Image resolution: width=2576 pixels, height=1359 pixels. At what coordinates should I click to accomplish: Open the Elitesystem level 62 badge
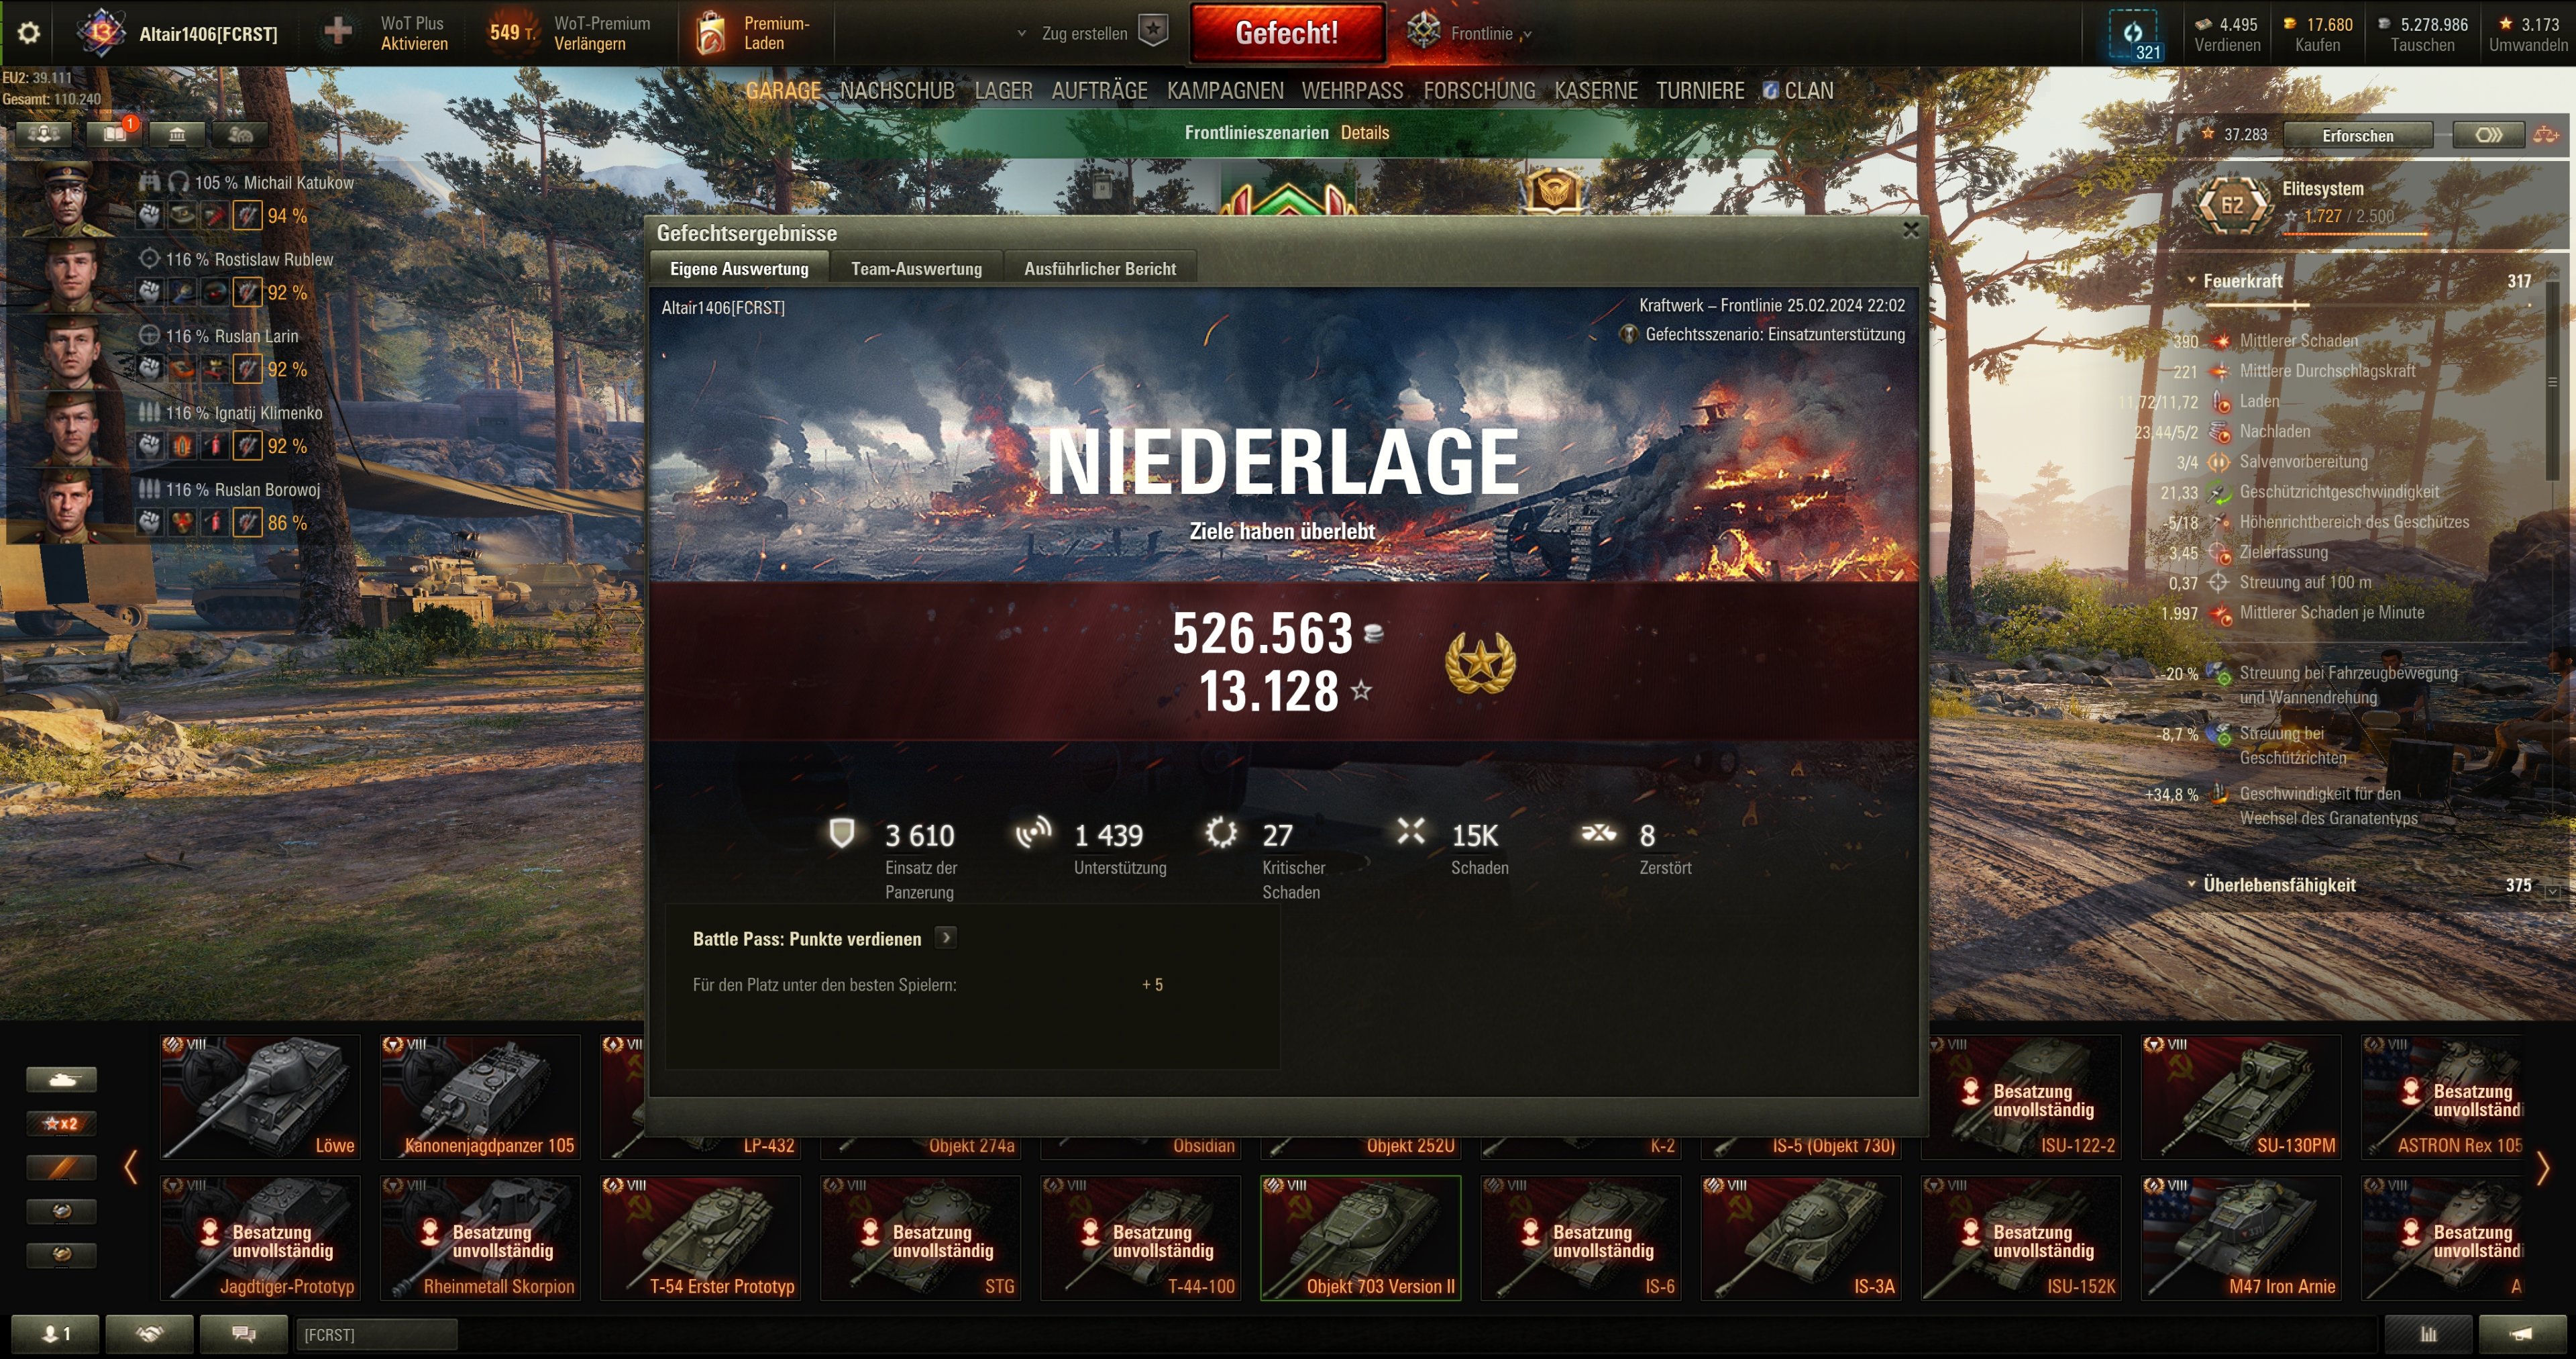tap(2231, 205)
